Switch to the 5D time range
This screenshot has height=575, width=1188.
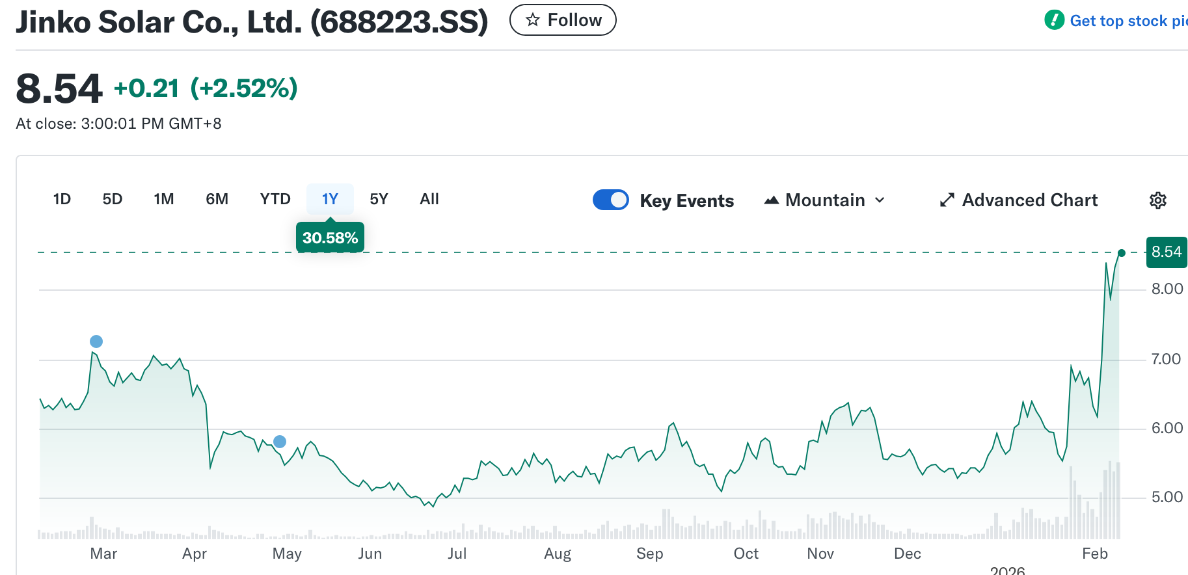point(113,199)
